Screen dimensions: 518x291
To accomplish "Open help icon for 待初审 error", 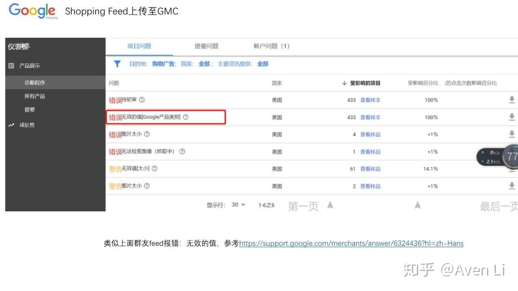I will (142, 100).
